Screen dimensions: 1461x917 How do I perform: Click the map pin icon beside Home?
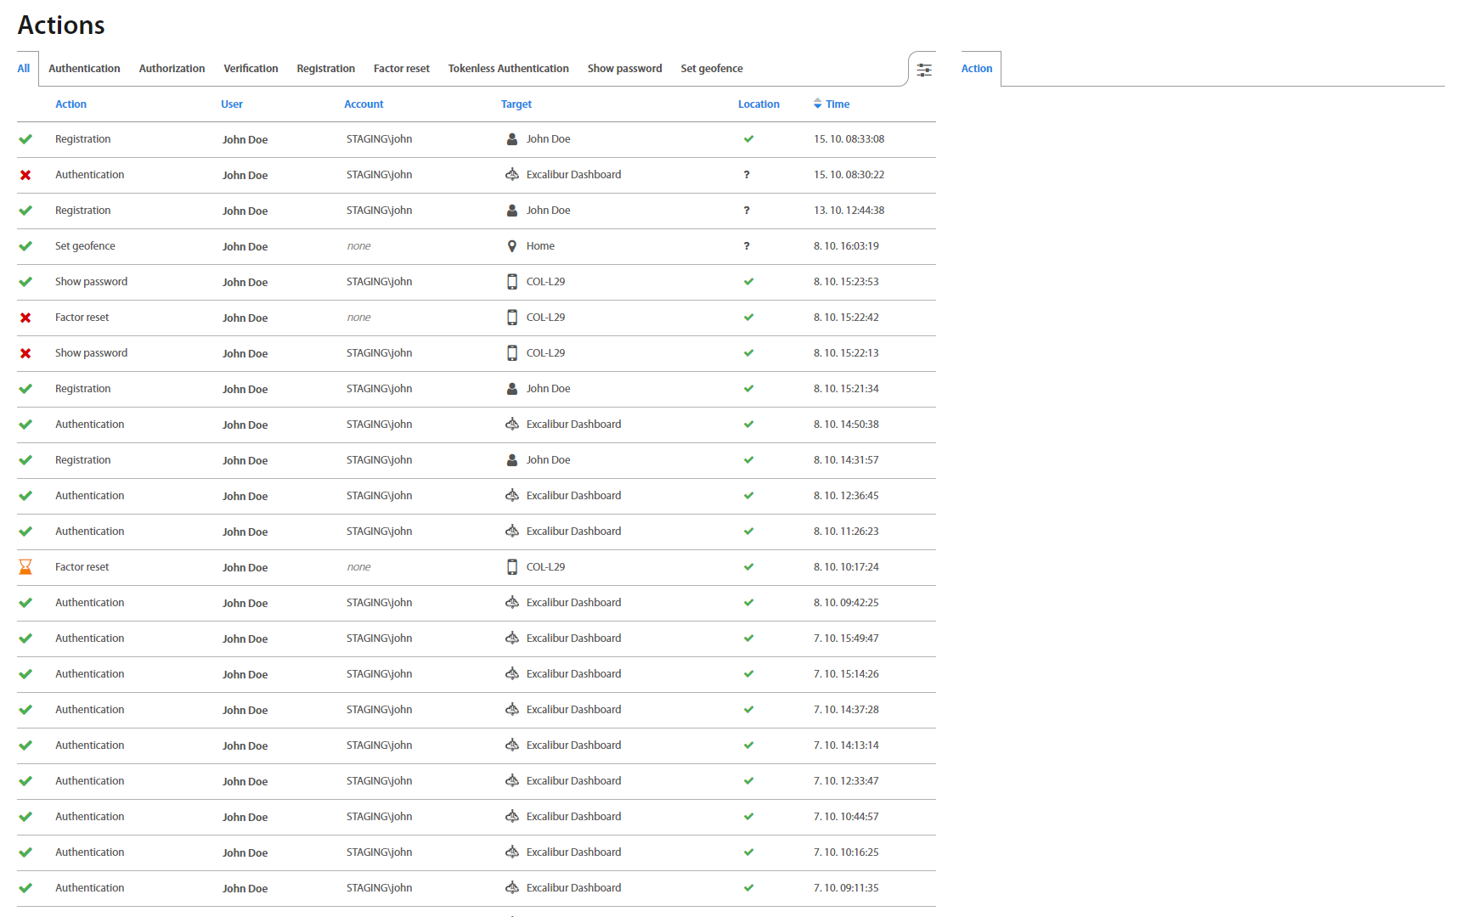click(511, 246)
